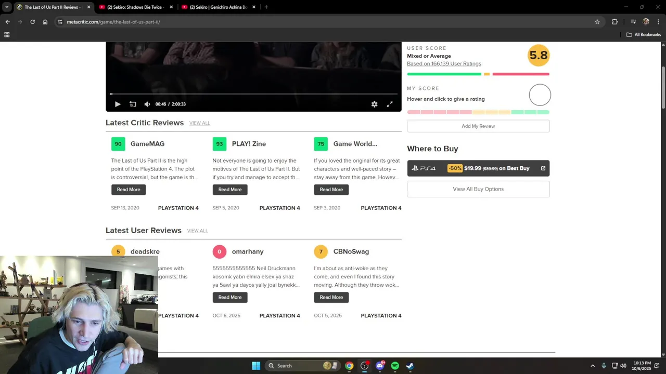This screenshot has width=666, height=374.
Task: Open Spotify from the taskbar
Action: [x=395, y=366]
